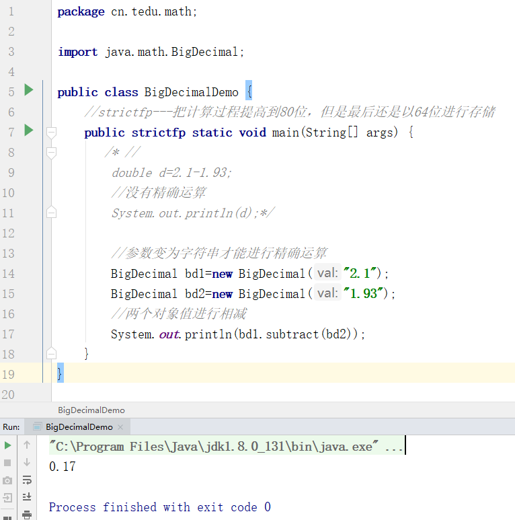
Task: Collapse the main method fold marker on line 7
Action: click(x=51, y=133)
